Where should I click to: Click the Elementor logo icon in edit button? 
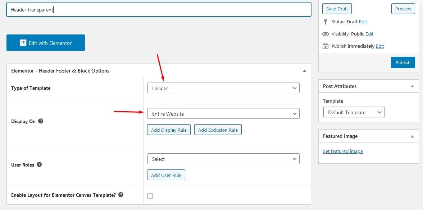click(23, 43)
